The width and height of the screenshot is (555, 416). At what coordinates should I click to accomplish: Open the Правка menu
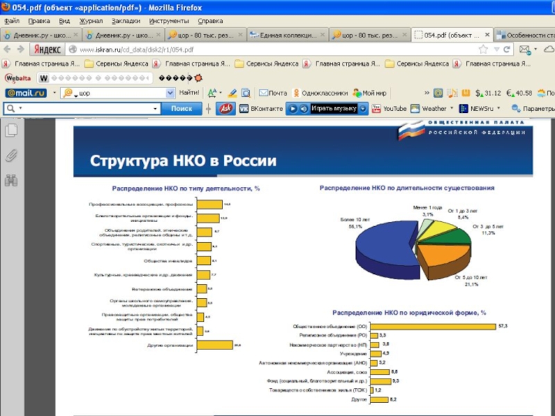39,21
